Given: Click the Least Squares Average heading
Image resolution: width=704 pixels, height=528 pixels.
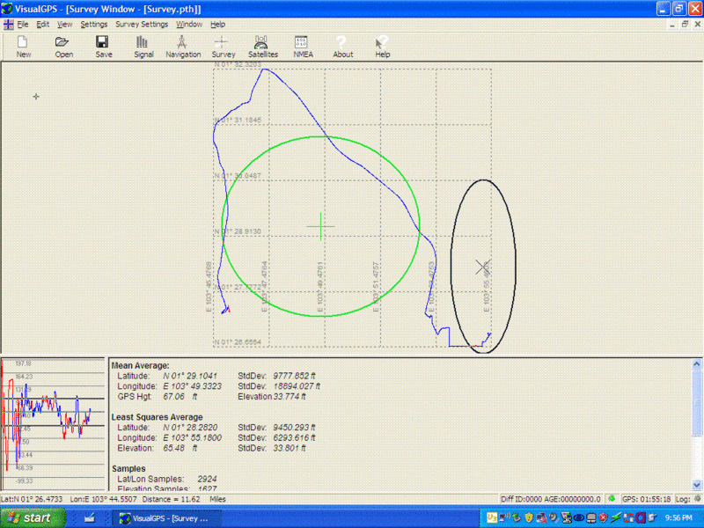Looking at the screenshot, I should (x=158, y=417).
